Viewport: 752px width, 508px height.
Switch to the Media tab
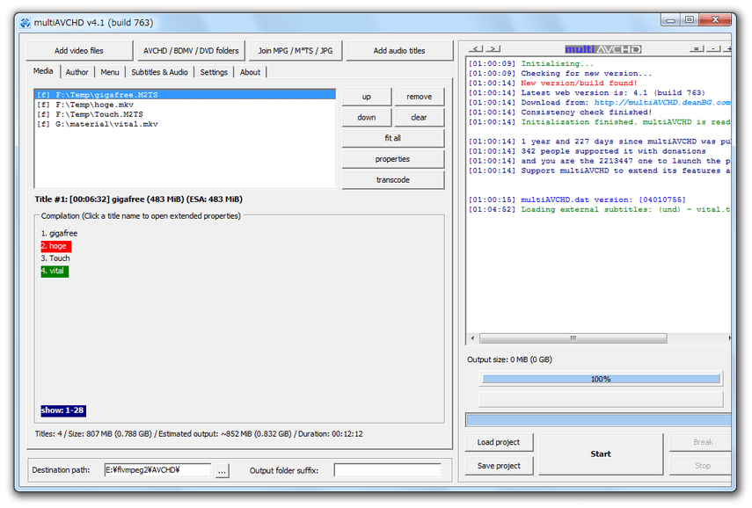[x=43, y=71]
